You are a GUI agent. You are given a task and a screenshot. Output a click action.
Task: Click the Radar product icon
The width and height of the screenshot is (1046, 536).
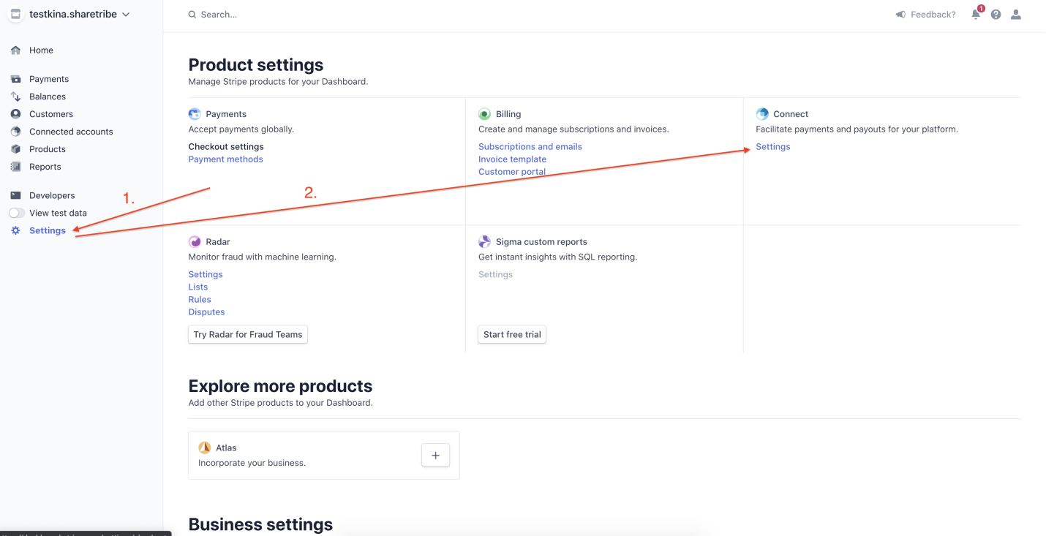(x=194, y=241)
